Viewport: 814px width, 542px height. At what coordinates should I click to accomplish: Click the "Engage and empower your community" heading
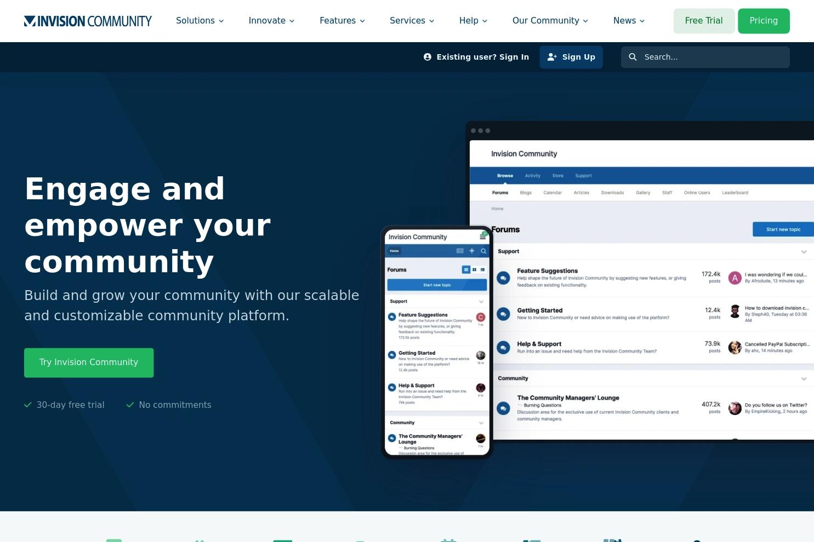(148, 225)
